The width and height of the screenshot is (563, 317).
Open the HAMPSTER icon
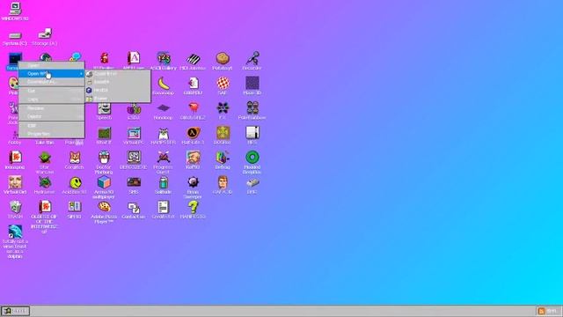(x=164, y=136)
